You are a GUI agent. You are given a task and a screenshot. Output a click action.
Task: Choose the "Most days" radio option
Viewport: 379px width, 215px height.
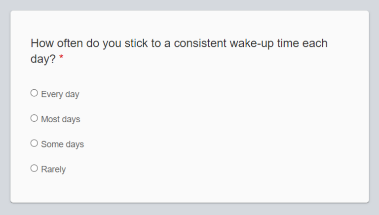pyautogui.click(x=34, y=118)
